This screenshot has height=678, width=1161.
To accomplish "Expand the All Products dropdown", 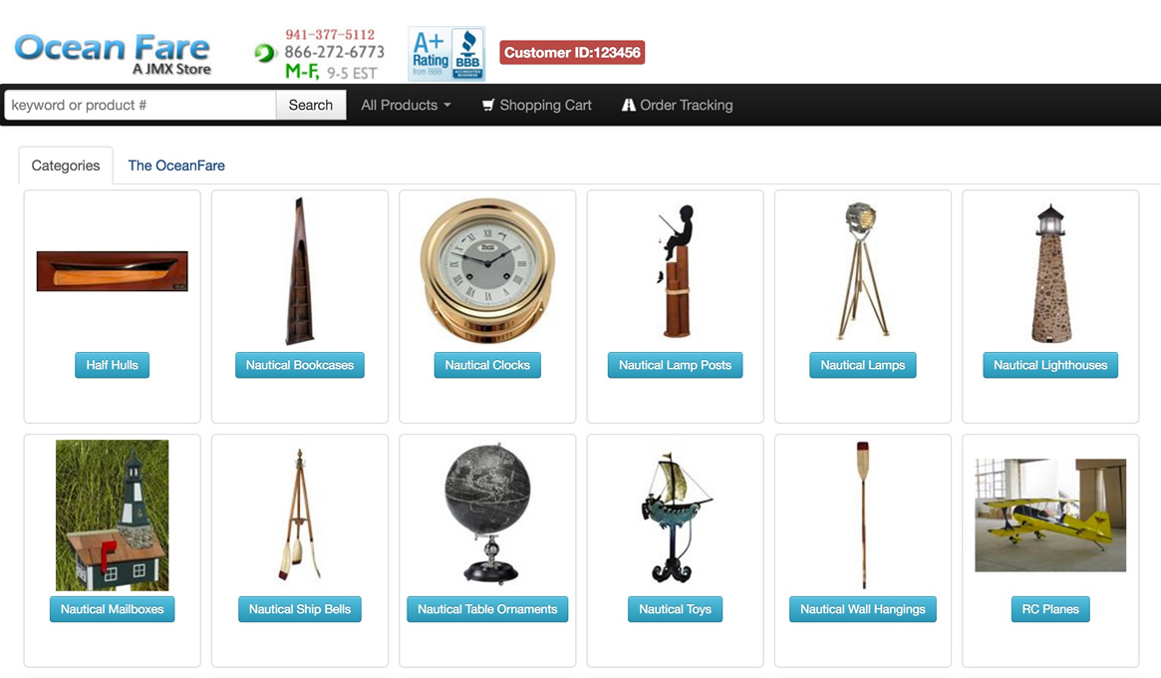I will 406,106.
